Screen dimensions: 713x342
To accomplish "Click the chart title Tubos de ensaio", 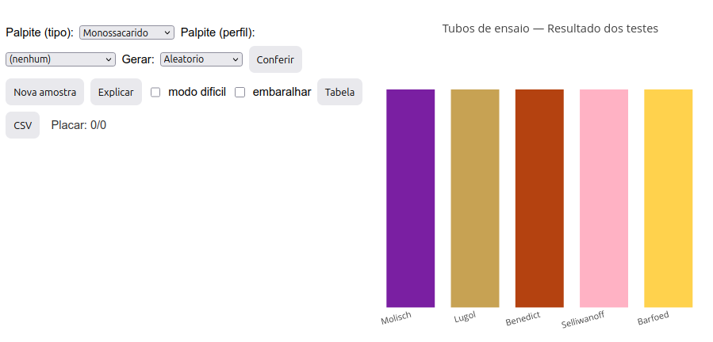I will click(x=550, y=28).
